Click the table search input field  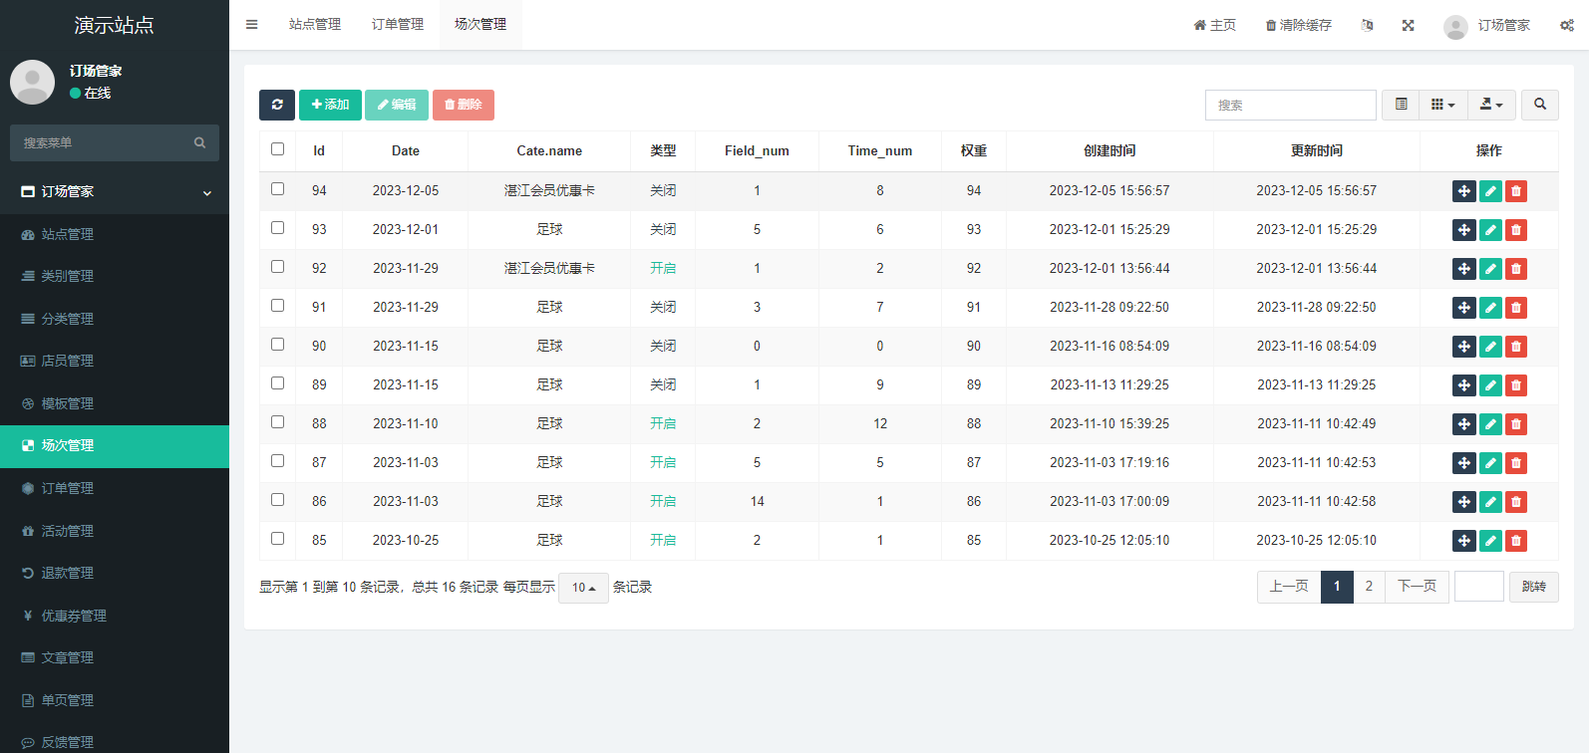coord(1290,105)
